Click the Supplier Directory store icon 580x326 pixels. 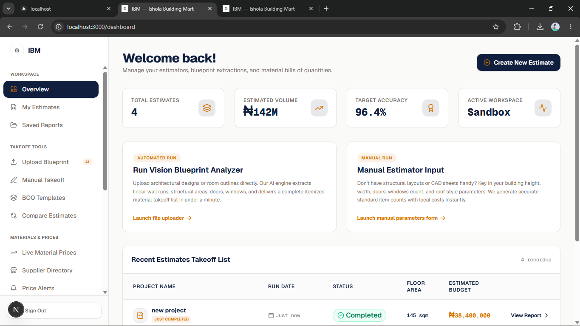coord(14,270)
